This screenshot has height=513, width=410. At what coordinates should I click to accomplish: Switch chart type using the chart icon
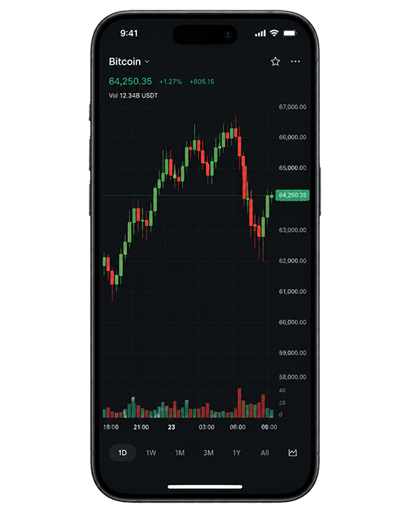coord(293,453)
